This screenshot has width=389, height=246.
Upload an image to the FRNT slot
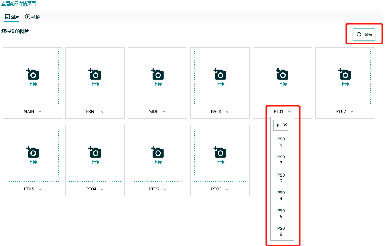[x=95, y=75]
